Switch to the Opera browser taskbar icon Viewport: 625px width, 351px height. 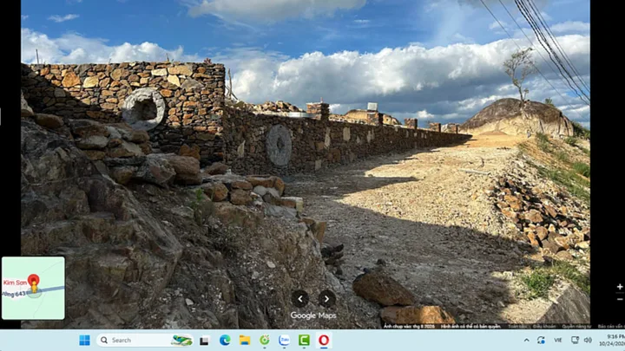pos(324,341)
